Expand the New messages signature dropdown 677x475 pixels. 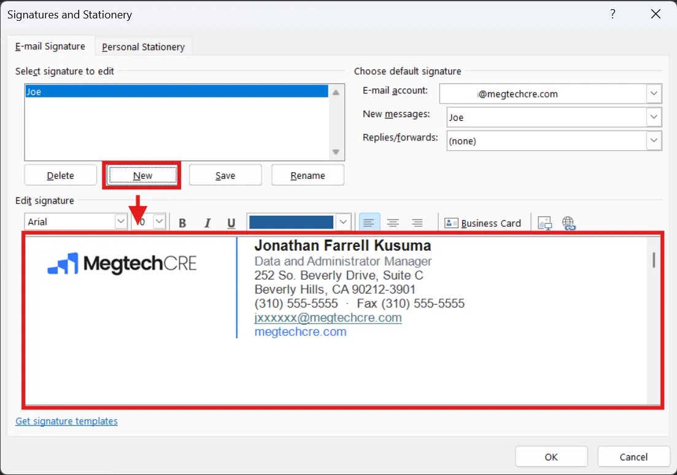(x=654, y=117)
